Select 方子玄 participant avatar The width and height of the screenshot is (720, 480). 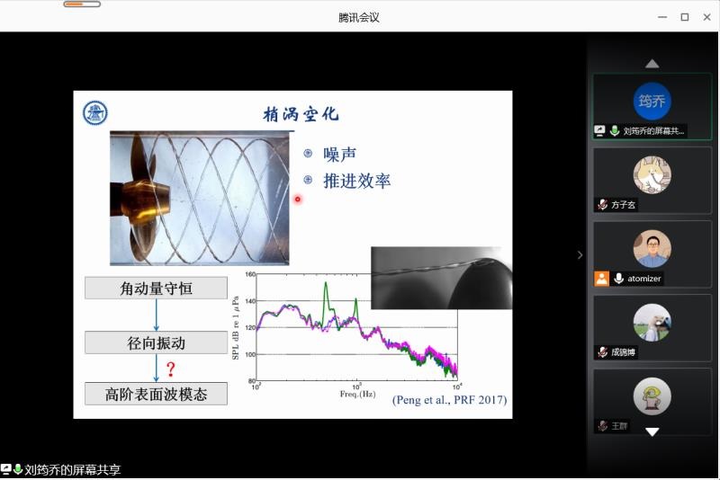pyautogui.click(x=652, y=174)
